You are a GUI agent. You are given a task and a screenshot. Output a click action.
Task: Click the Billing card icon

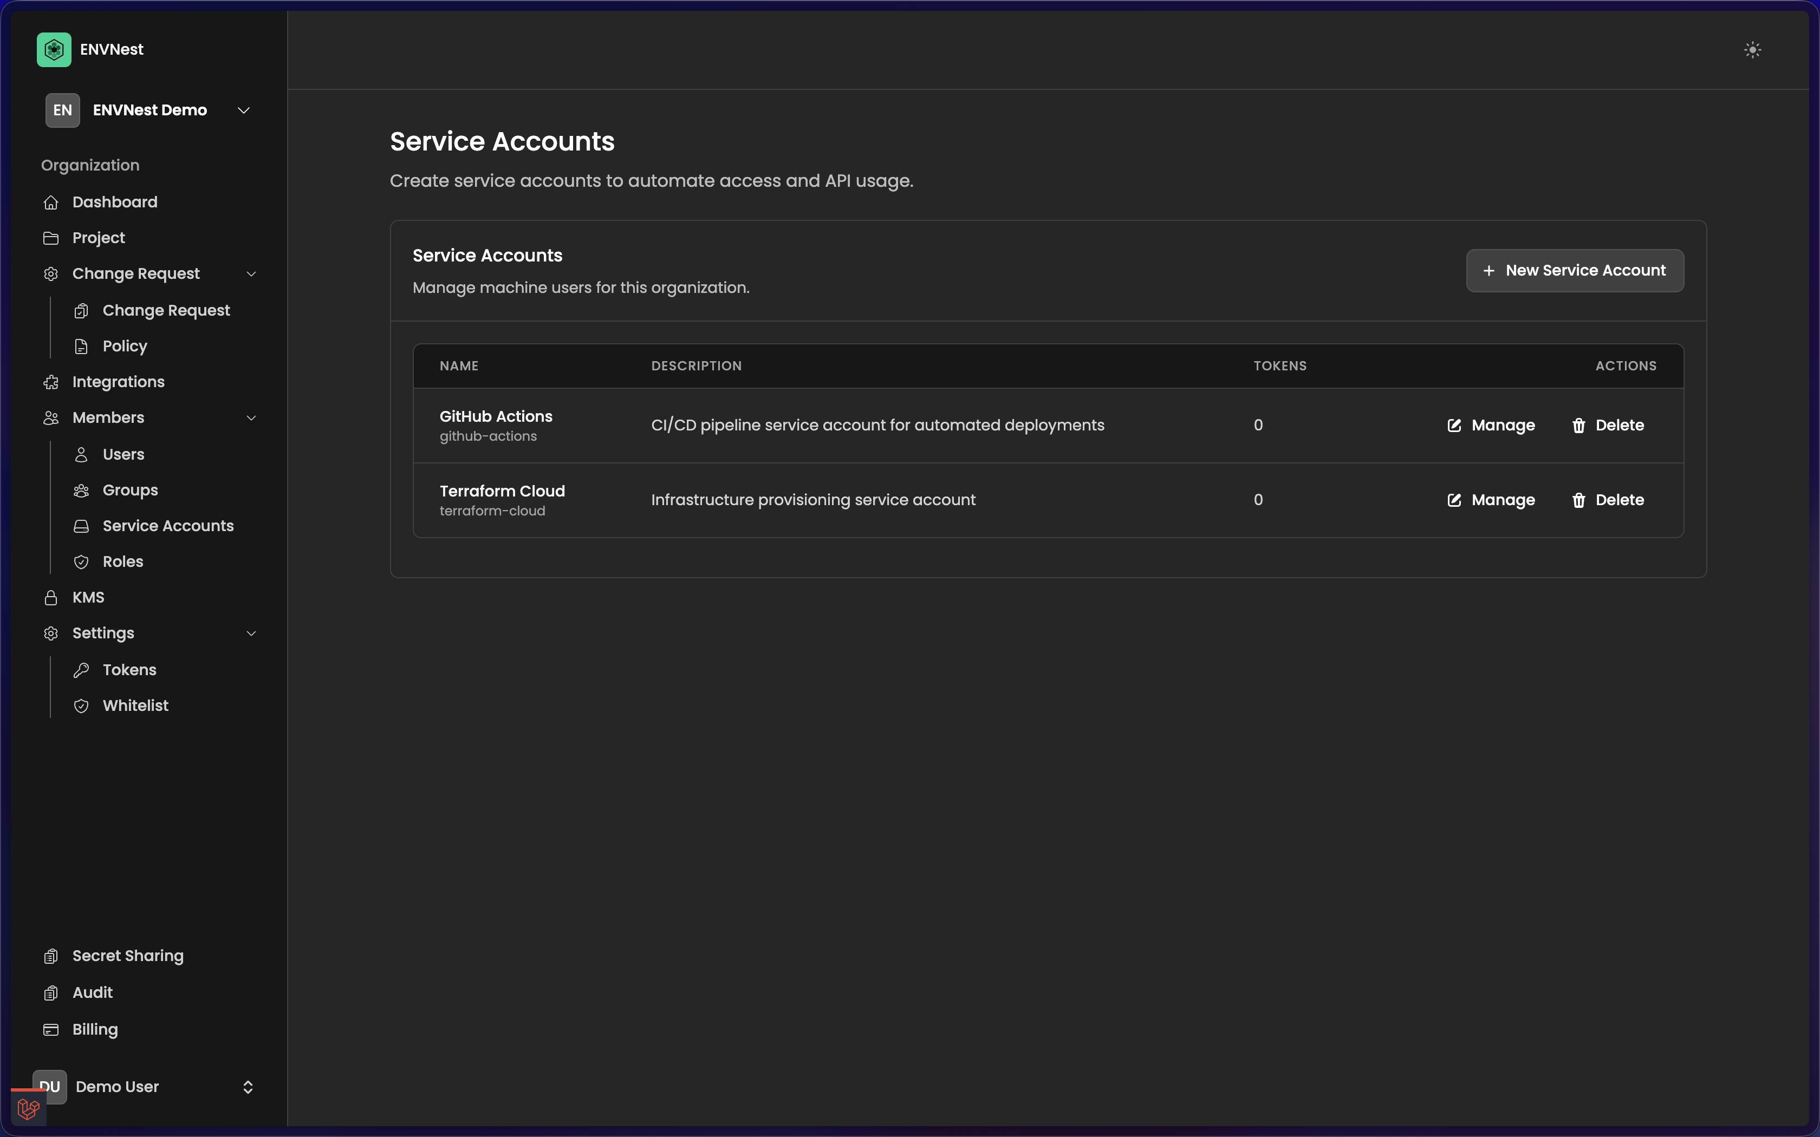[51, 1029]
